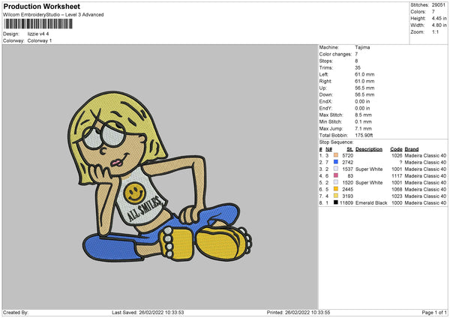The height and width of the screenshot is (318, 450).
Task: Click the Total Bobbin value '175.90ft'
Action: pos(364,135)
